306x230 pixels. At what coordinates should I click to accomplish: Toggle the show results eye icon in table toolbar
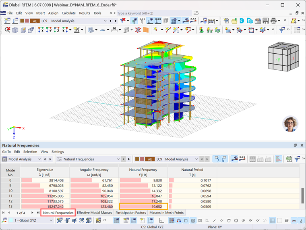point(234,159)
